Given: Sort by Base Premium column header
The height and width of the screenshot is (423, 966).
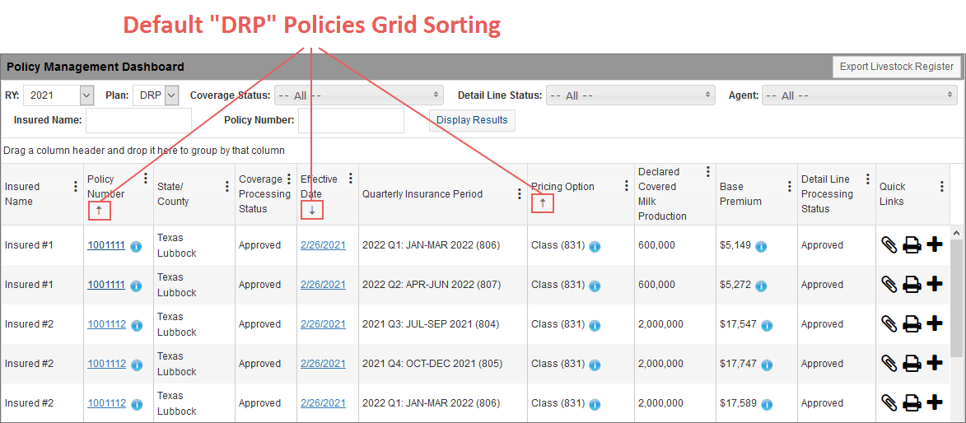Looking at the screenshot, I should [x=740, y=194].
